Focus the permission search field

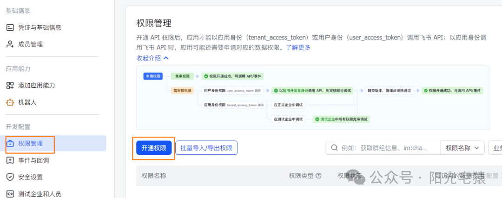pos(383,148)
